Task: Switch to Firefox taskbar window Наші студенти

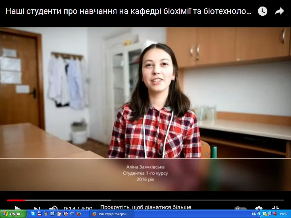Action: pyautogui.click(x=111, y=214)
